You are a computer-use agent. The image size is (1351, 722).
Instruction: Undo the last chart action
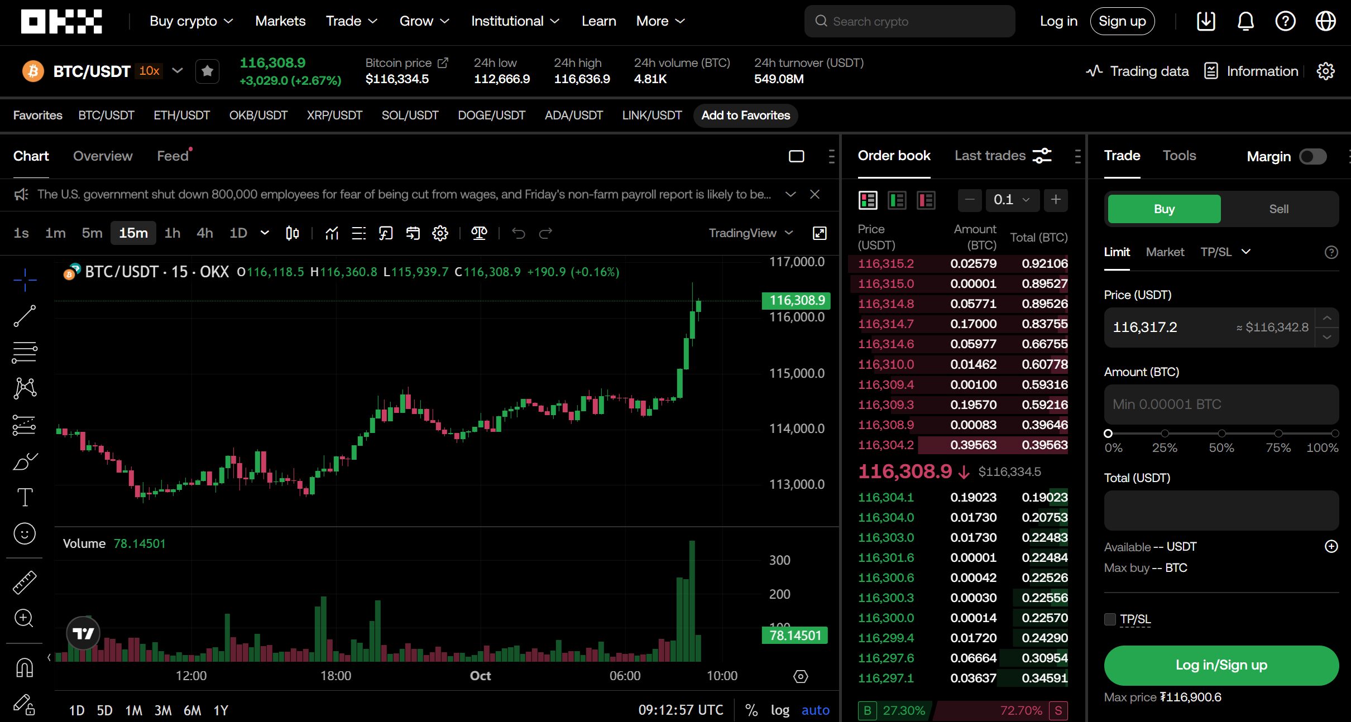coord(518,234)
